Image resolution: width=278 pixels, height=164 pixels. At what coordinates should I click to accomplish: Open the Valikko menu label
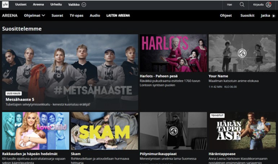point(74,5)
